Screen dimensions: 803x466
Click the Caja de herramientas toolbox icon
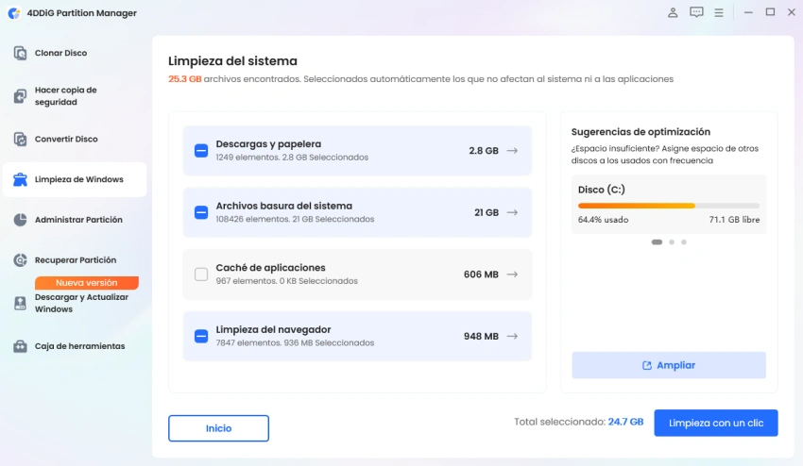tap(20, 346)
